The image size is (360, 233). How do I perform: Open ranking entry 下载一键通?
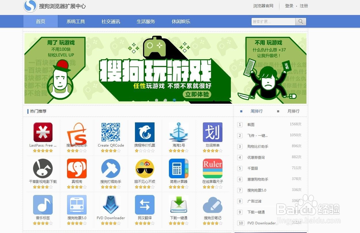pyautogui.click(x=256, y=212)
